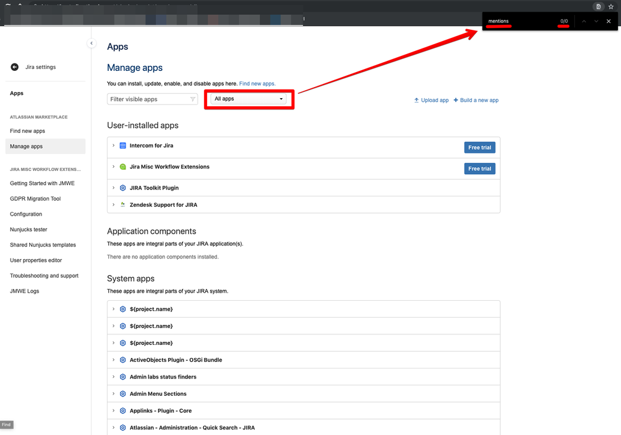Click the page search icon in the address bar

[x=599, y=6]
